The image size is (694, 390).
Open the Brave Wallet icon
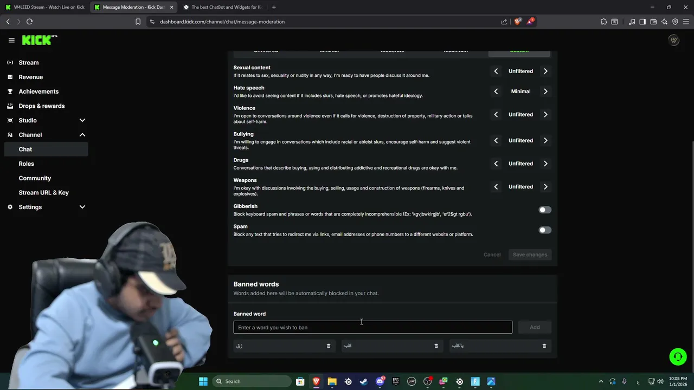coord(653,22)
